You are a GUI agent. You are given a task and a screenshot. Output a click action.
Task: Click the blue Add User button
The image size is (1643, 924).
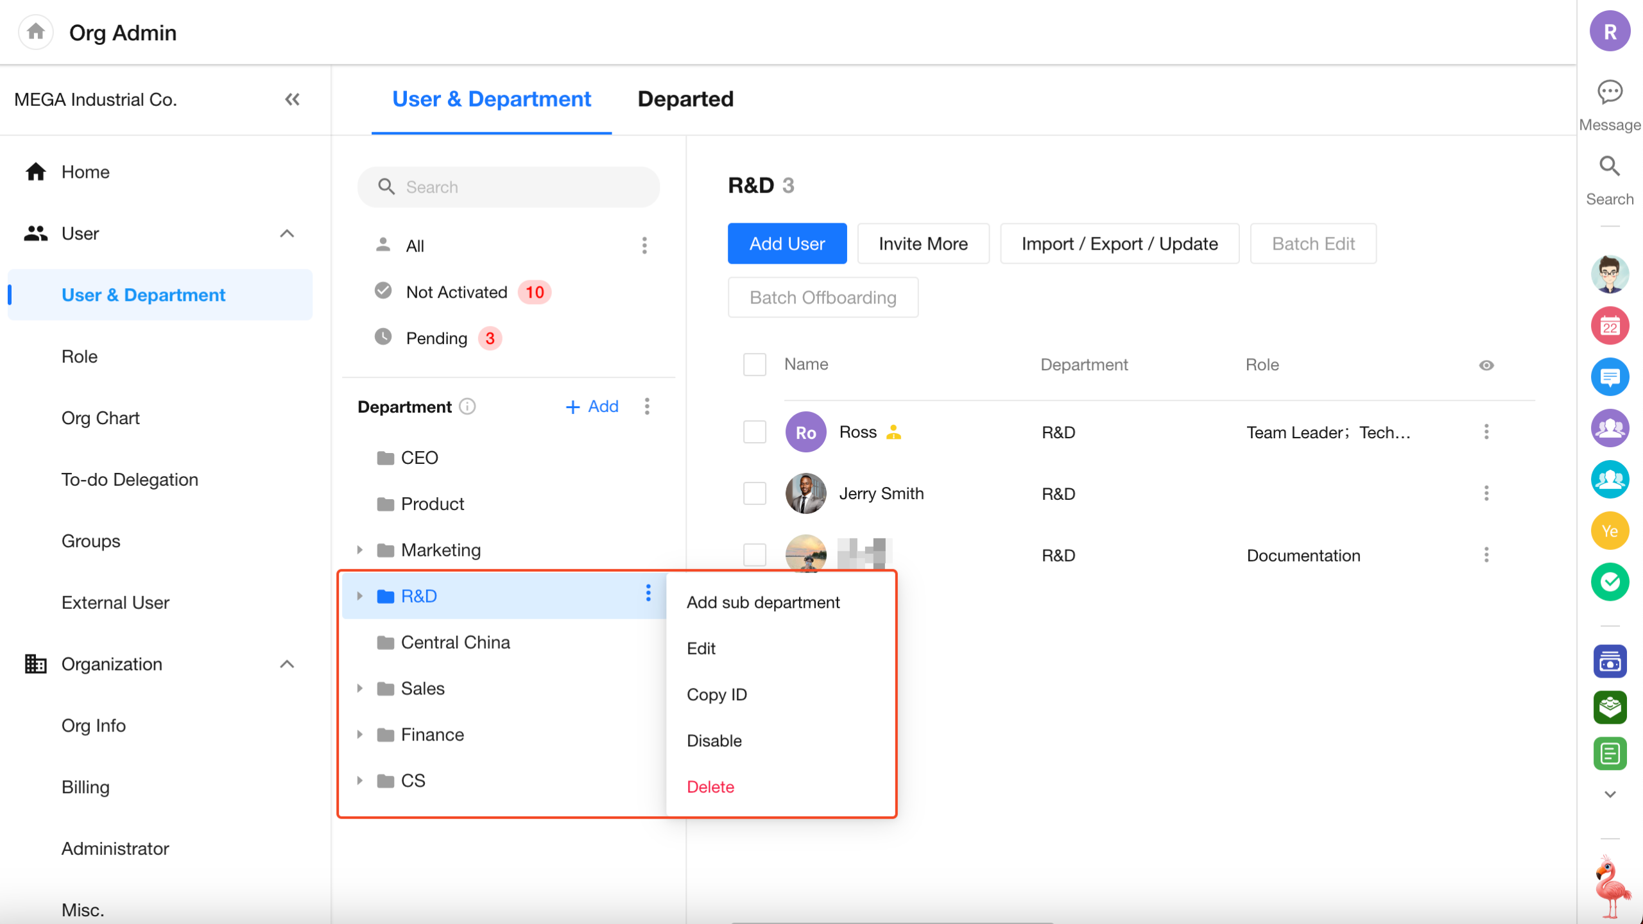pos(787,244)
